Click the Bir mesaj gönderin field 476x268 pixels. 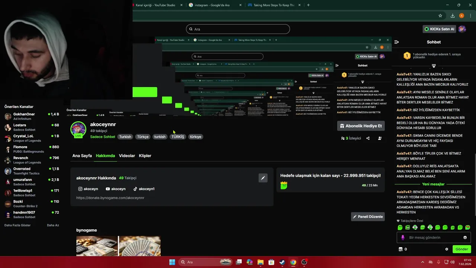(434, 237)
